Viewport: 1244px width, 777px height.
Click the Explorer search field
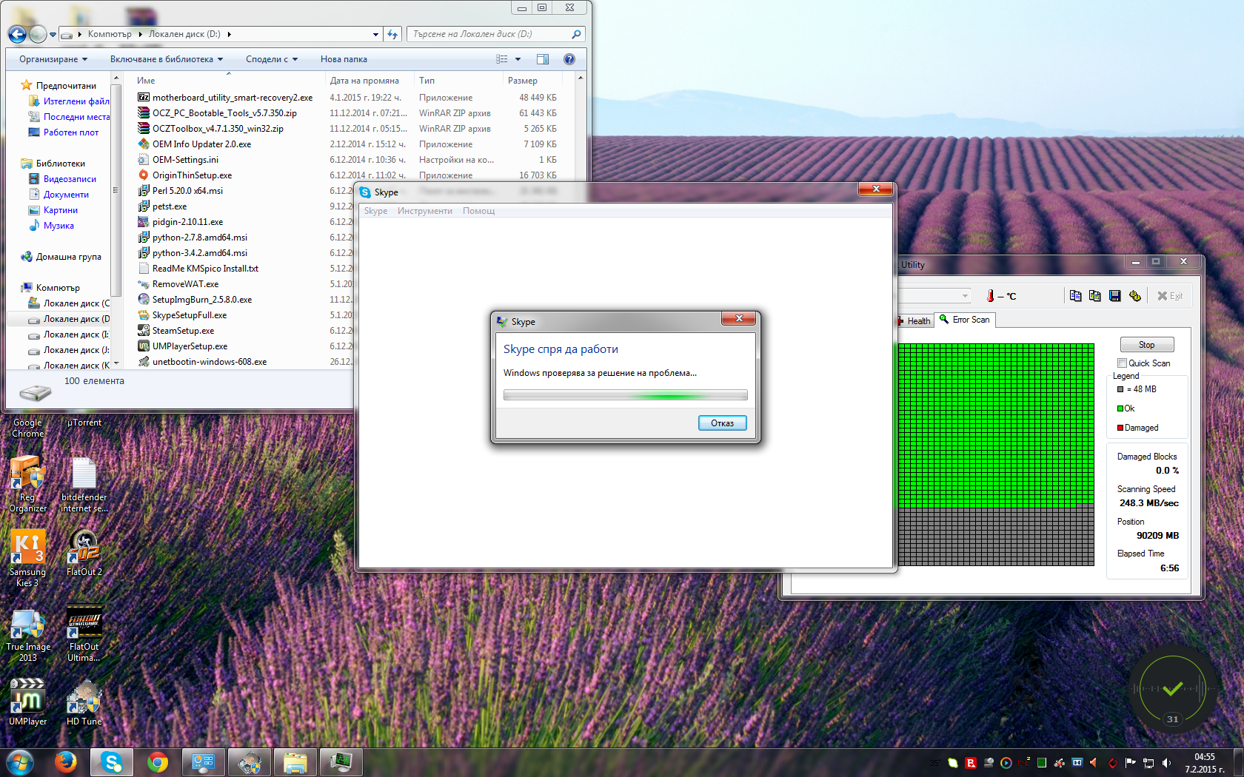(496, 34)
